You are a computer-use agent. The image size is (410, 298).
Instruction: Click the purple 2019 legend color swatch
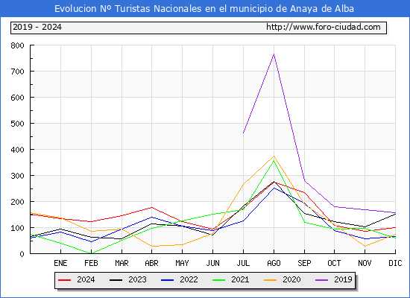tap(322, 280)
